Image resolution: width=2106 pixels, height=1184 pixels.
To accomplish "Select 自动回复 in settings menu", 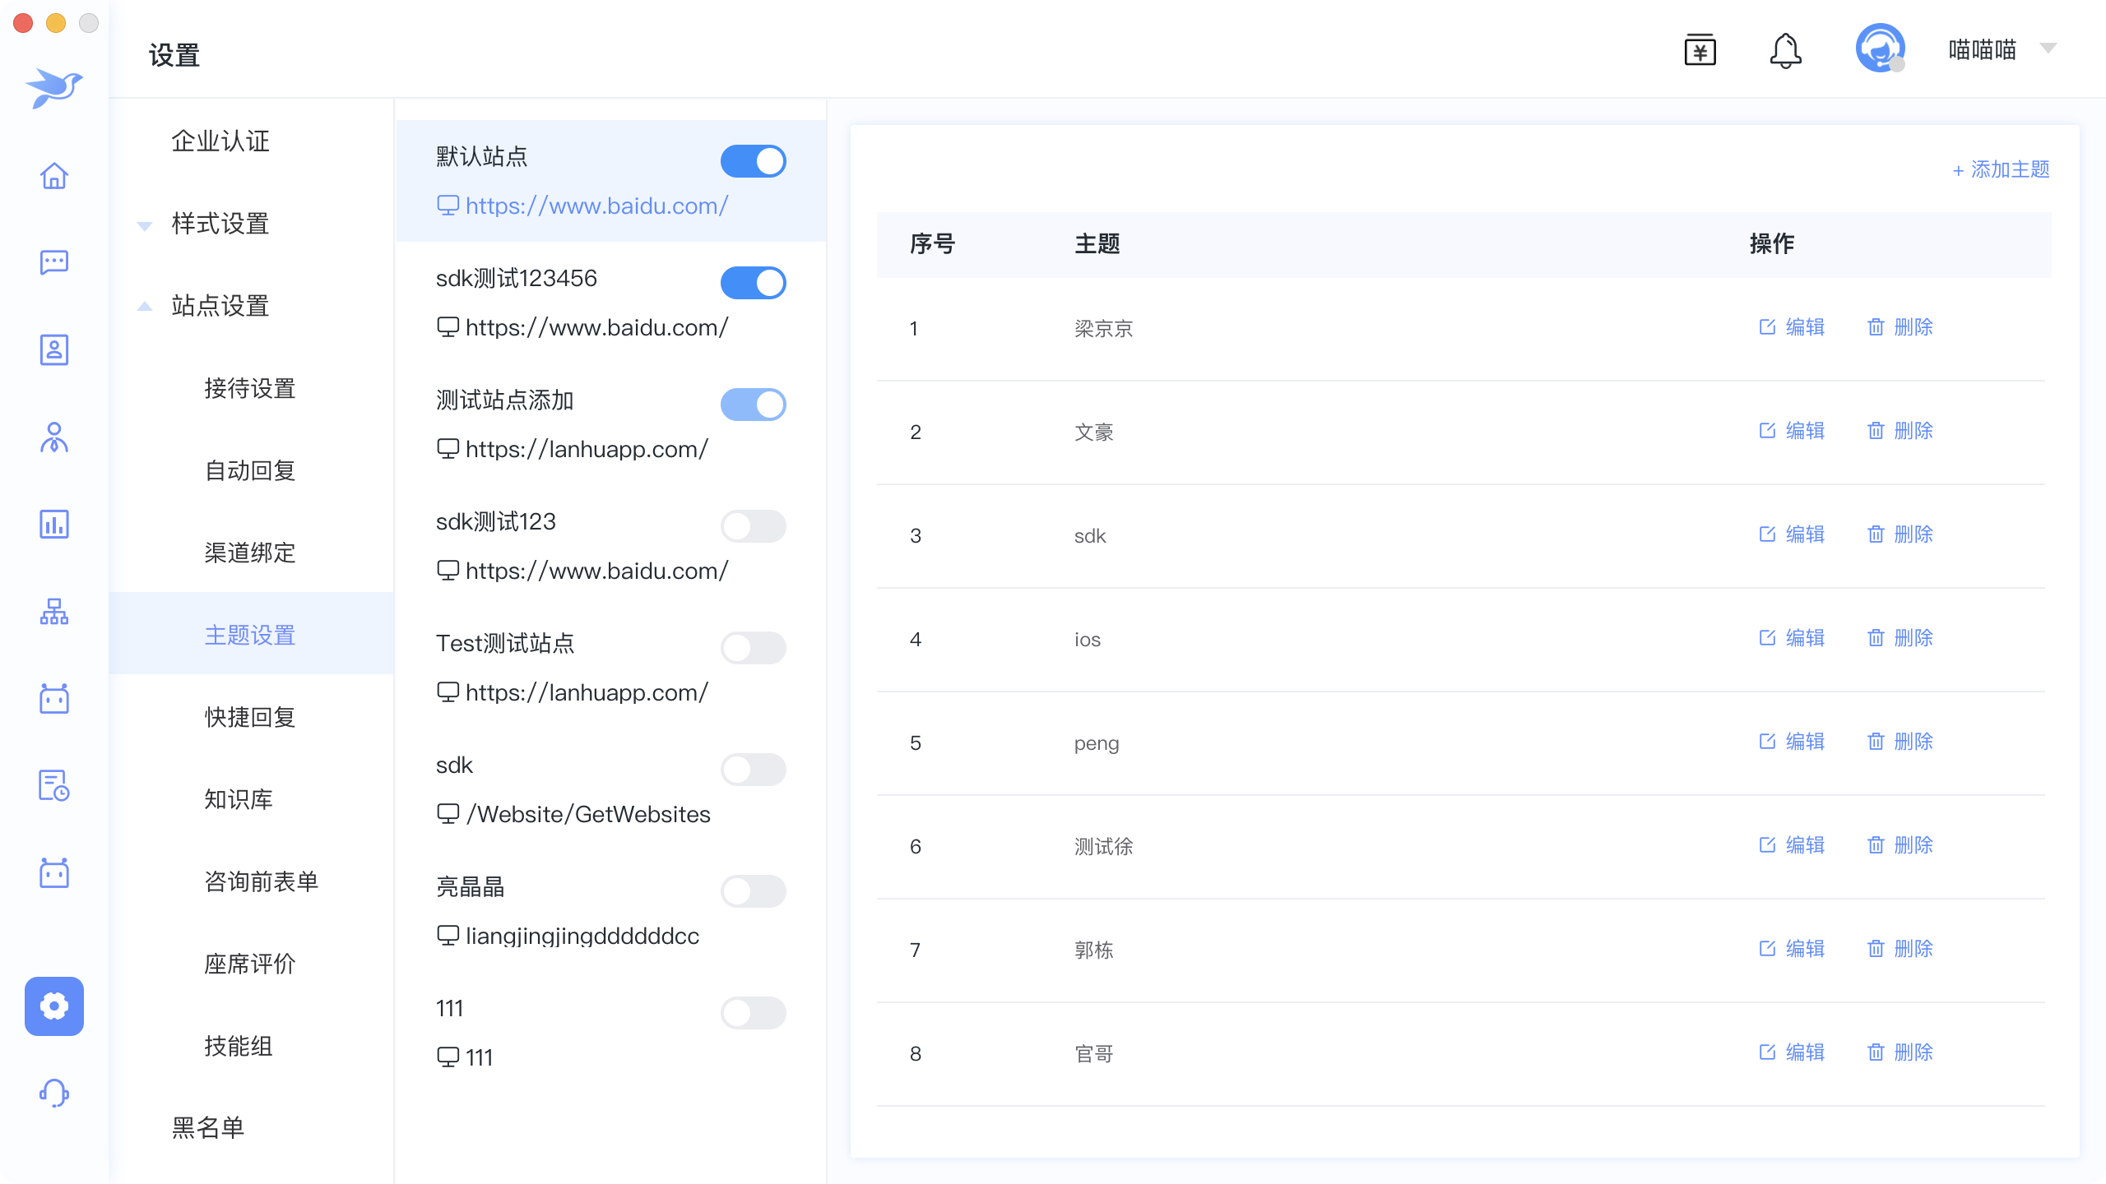I will 249,470.
